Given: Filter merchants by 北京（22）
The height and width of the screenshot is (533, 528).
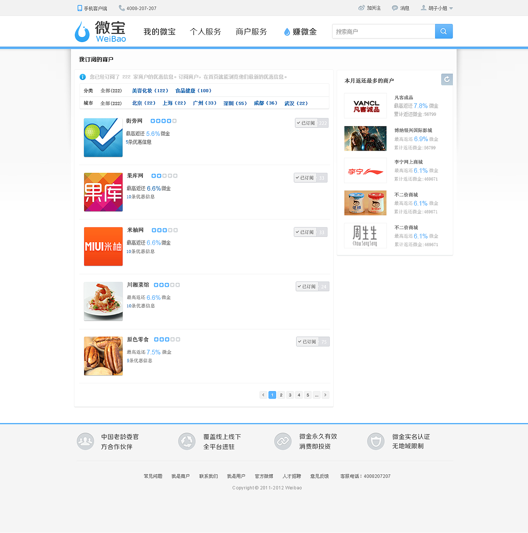Looking at the screenshot, I should click(144, 103).
